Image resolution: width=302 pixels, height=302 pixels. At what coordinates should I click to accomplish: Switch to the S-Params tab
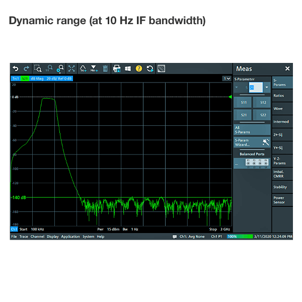point(282,83)
